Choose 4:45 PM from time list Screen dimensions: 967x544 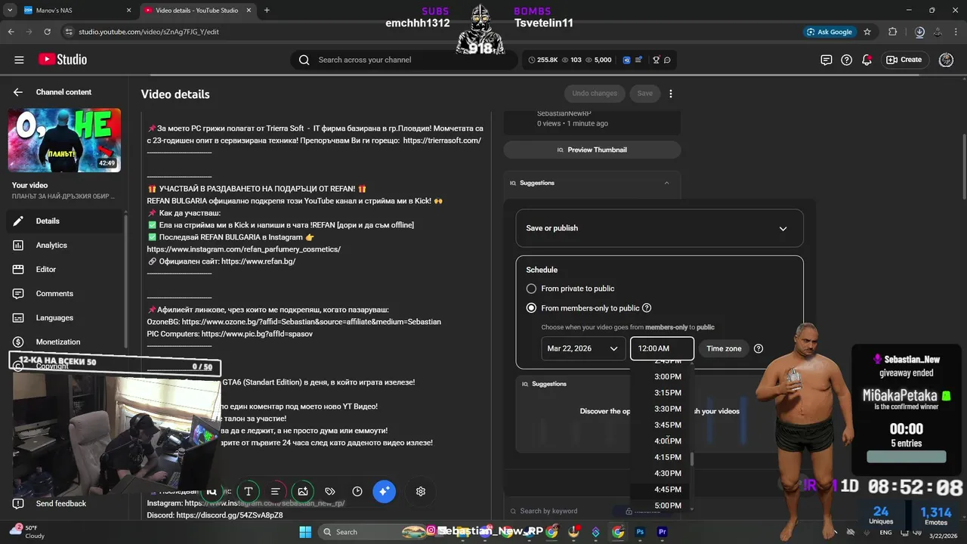tap(668, 490)
